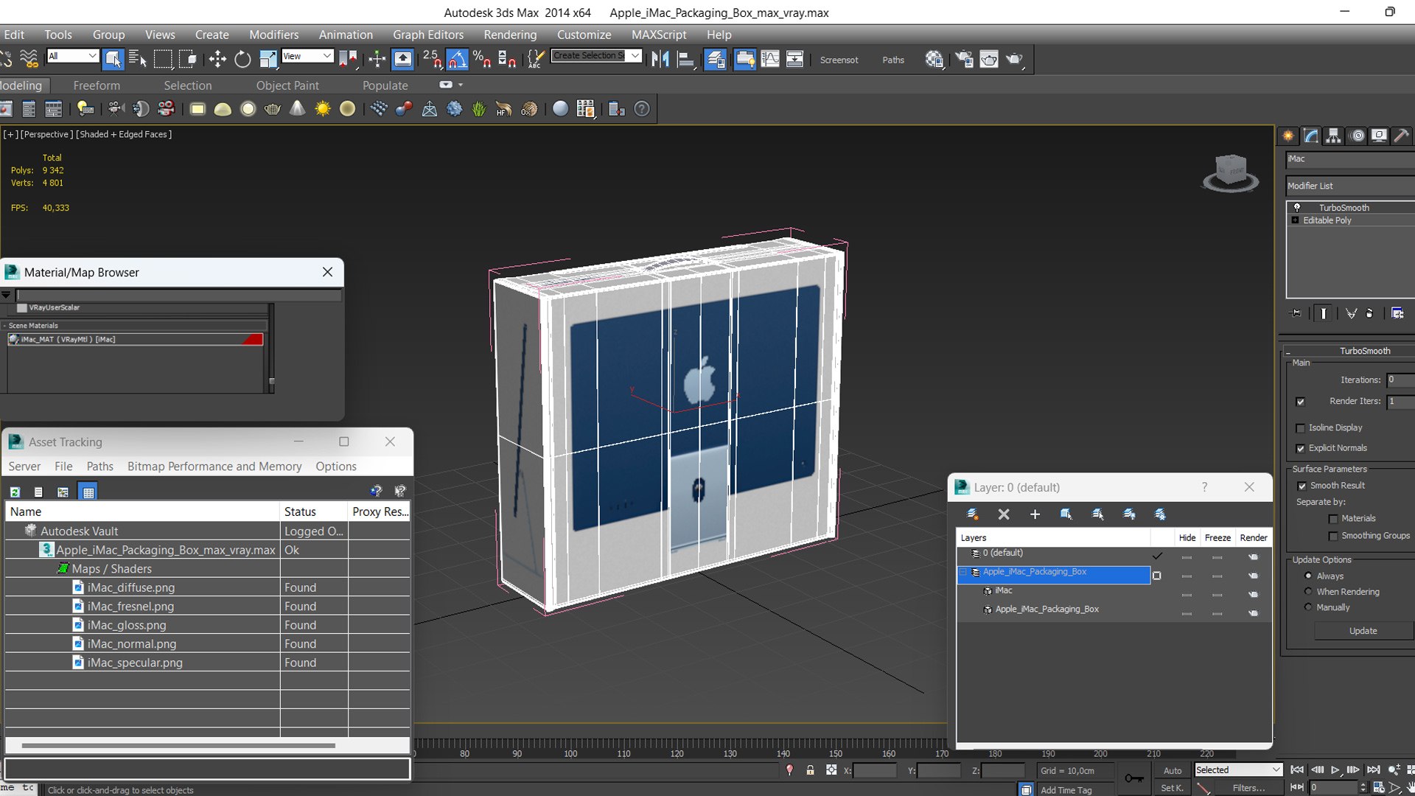Image resolution: width=1415 pixels, height=796 pixels.
Task: Open the Modifier List dropdown
Action: pos(1349,186)
